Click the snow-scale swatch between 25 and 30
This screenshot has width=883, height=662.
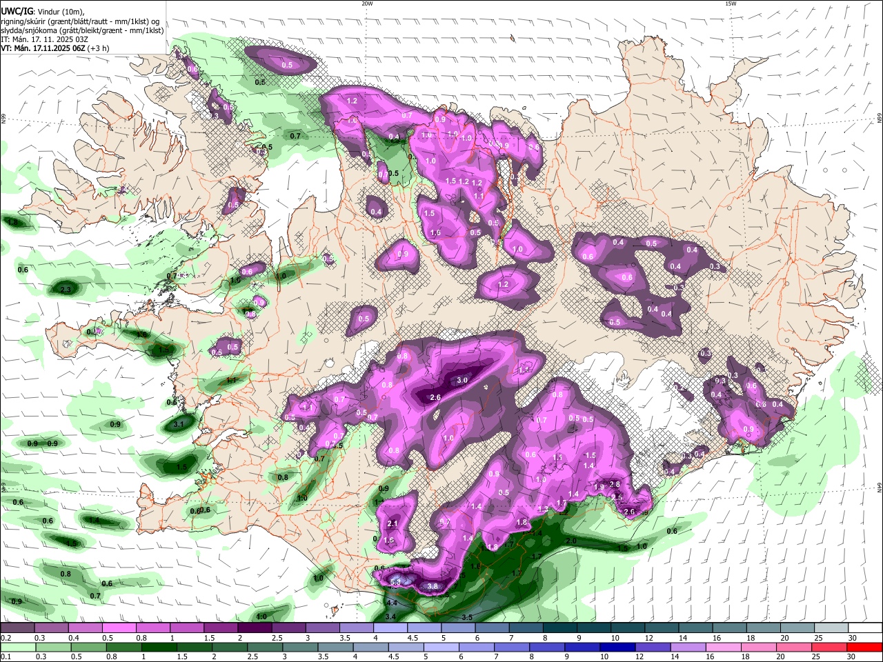[831, 628]
